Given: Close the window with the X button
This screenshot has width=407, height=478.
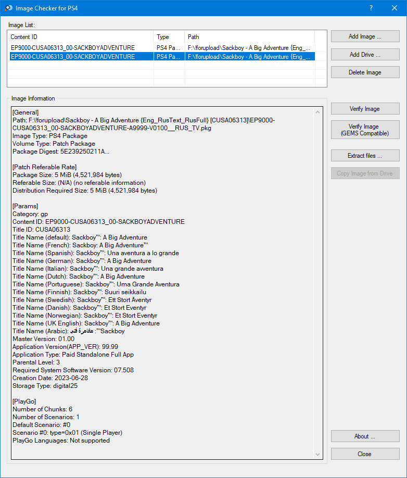Looking at the screenshot, I should [394, 8].
